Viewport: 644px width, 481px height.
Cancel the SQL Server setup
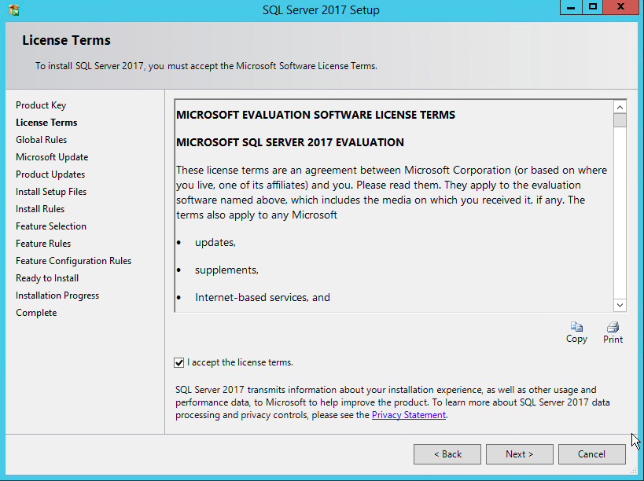591,454
